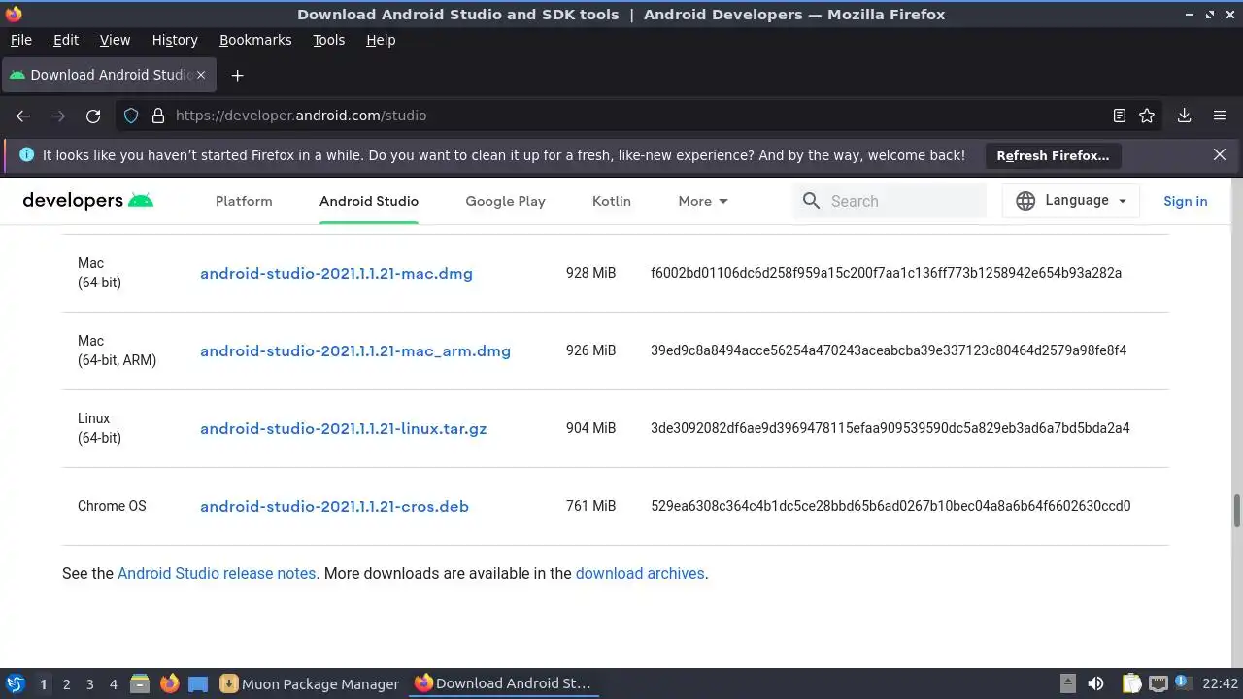This screenshot has width=1243, height=699.
Task: Switch to virtual desktop 4
Action: 113,683
